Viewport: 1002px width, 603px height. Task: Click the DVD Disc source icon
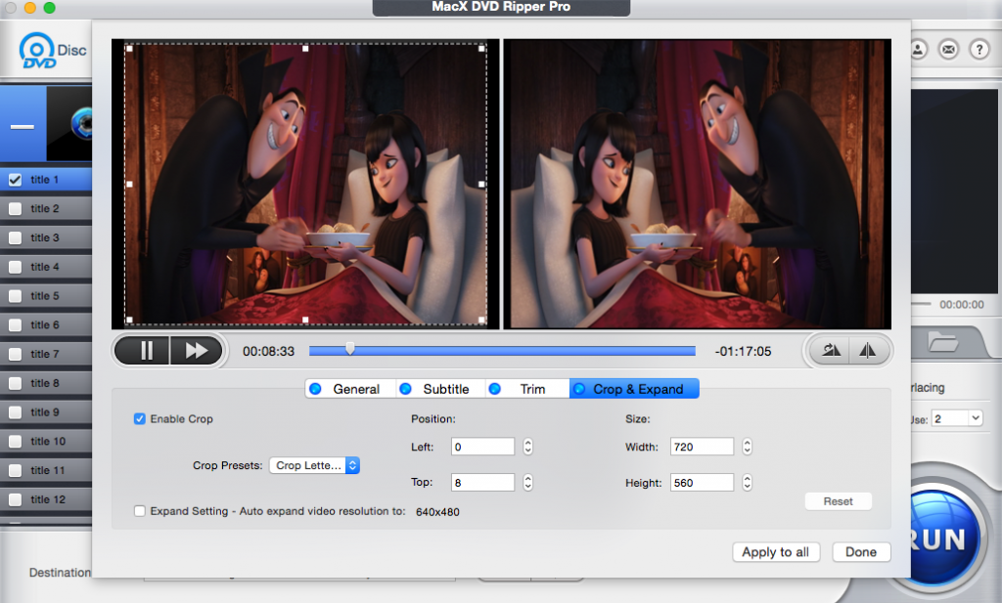[37, 51]
